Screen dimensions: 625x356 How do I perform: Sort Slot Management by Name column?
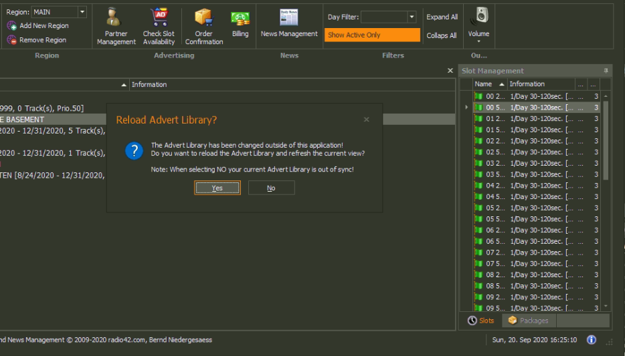[489, 84]
